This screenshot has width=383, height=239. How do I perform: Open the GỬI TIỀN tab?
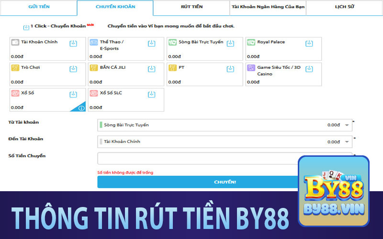(39, 7)
